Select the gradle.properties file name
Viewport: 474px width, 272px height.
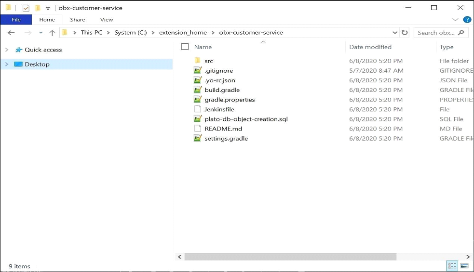click(230, 100)
